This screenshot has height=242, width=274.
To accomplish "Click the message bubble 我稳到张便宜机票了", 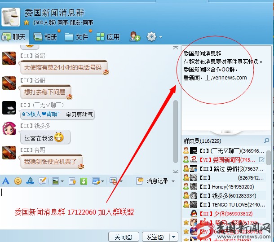I will [51, 162].
